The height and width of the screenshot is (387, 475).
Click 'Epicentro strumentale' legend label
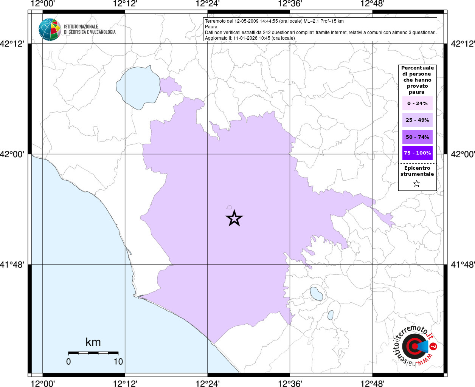(417, 171)
